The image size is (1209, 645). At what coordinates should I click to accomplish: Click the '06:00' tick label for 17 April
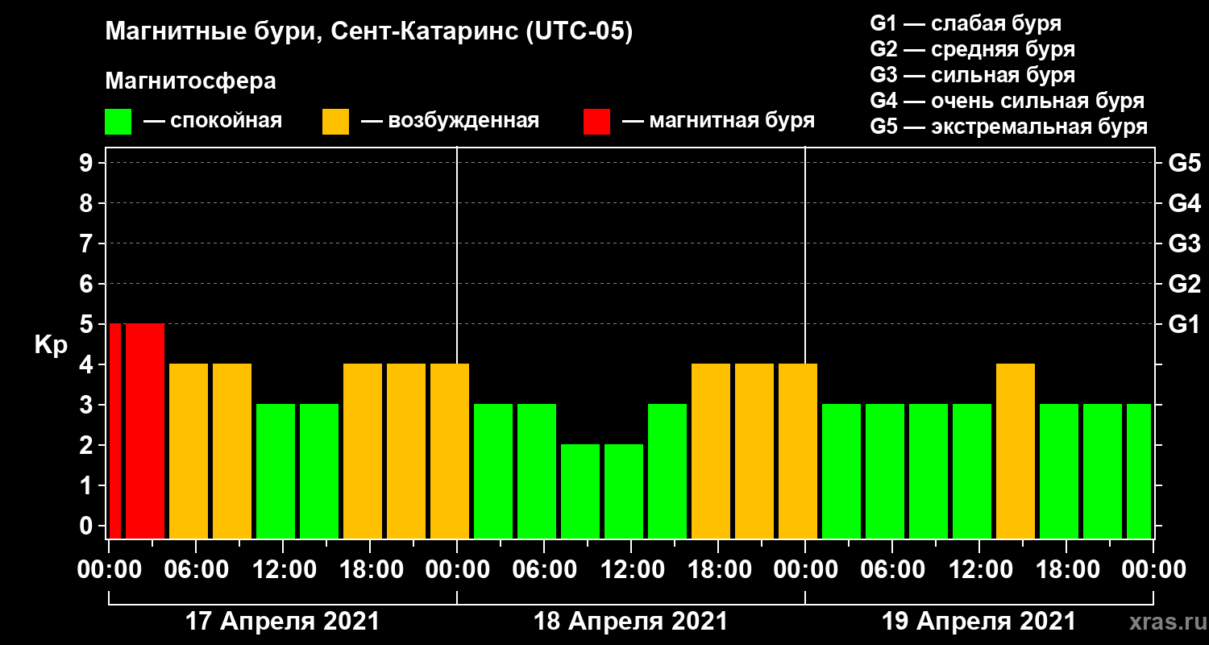pyautogui.click(x=195, y=569)
